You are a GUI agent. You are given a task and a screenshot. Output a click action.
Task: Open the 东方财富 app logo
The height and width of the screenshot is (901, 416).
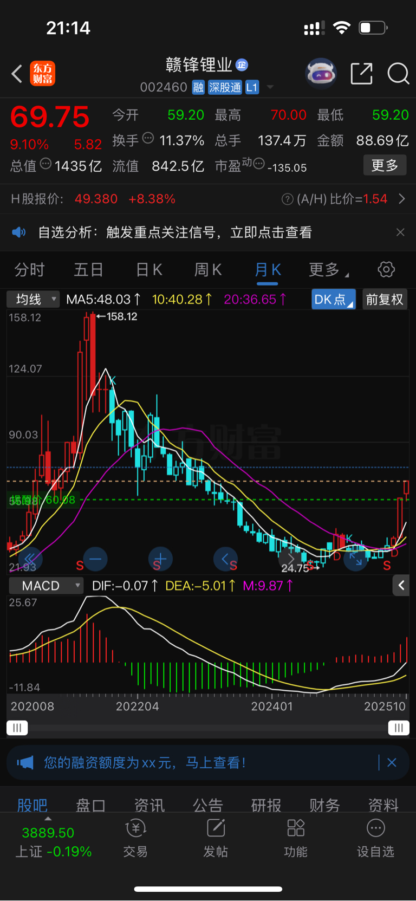pyautogui.click(x=42, y=74)
